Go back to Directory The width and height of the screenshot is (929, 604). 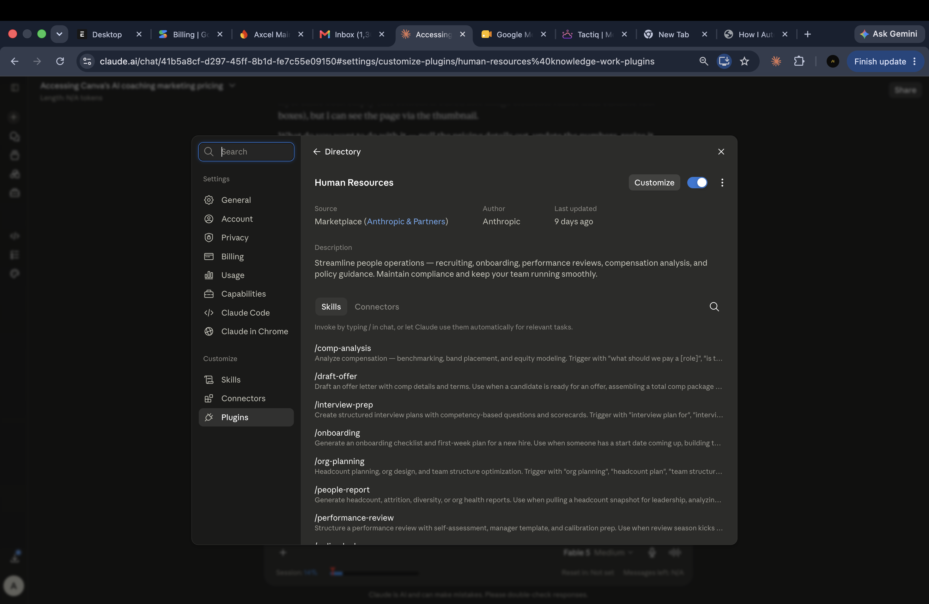click(337, 151)
